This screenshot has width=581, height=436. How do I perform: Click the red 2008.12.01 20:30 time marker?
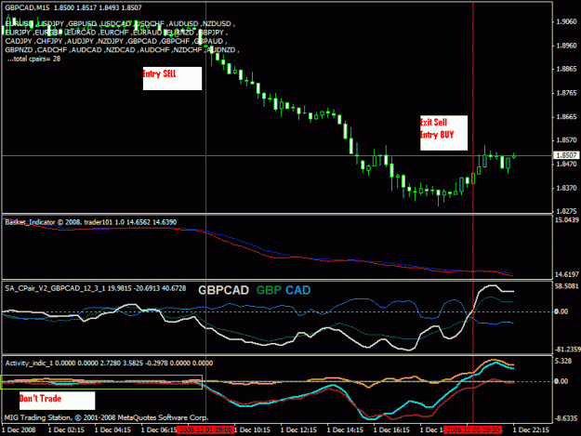(473, 430)
